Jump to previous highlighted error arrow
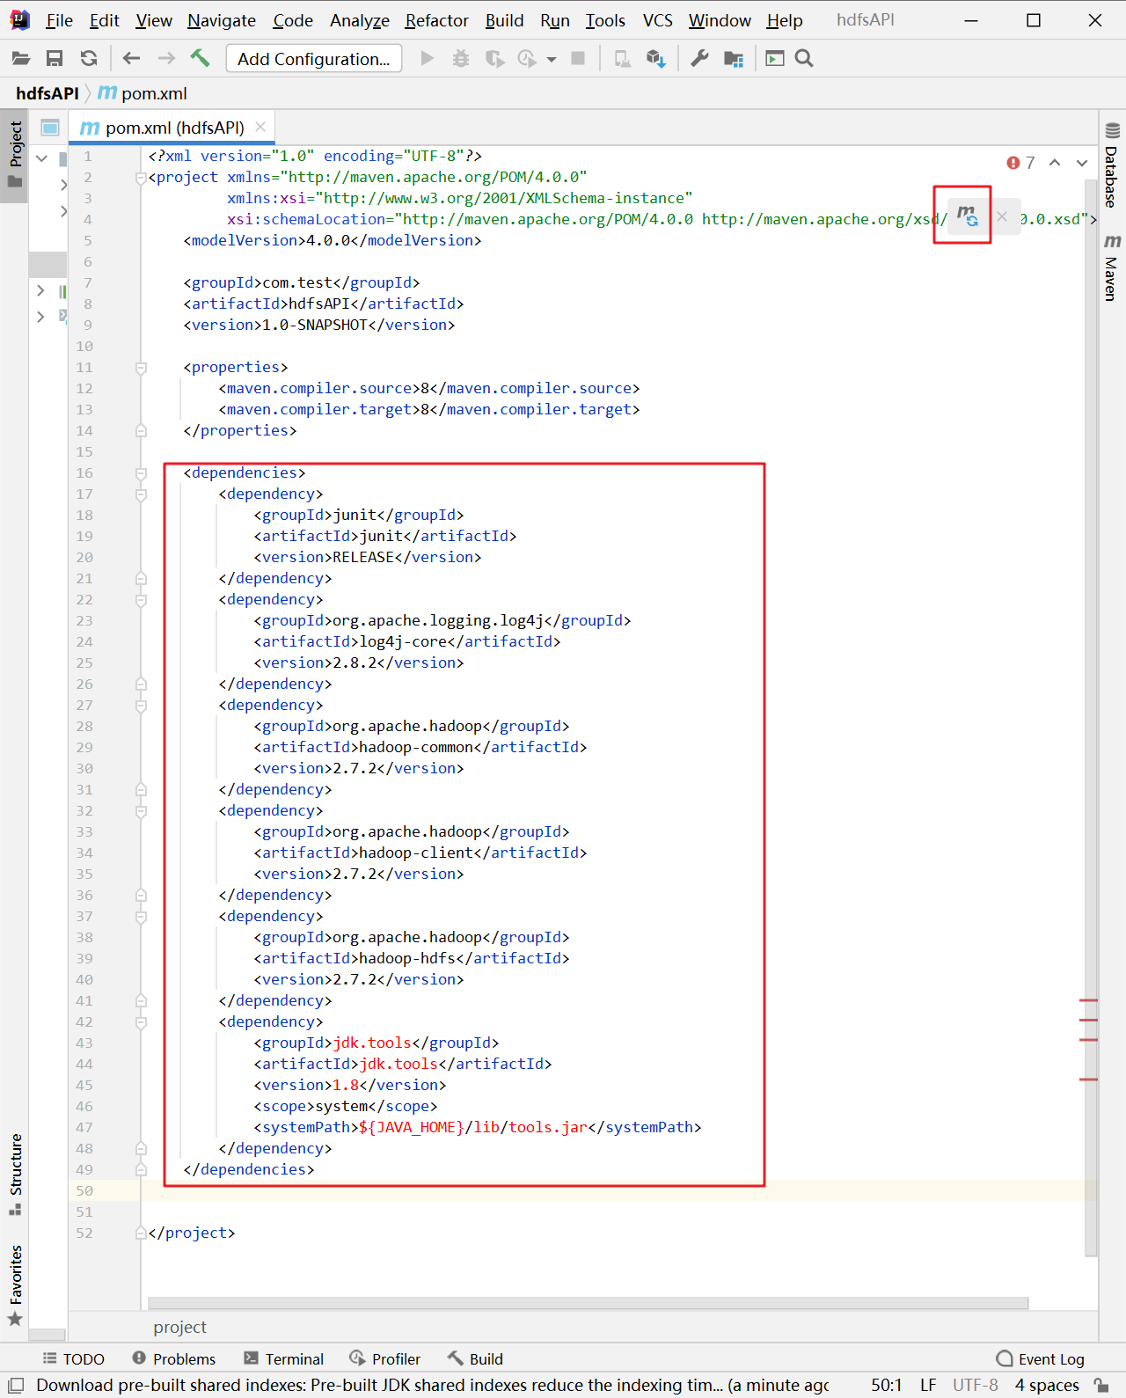The image size is (1126, 1398). click(1055, 163)
